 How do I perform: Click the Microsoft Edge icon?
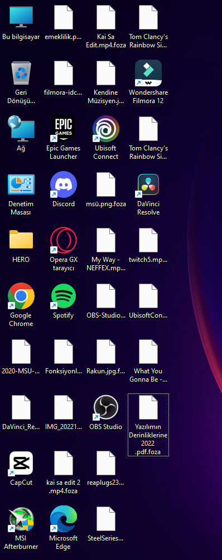pyautogui.click(x=63, y=528)
